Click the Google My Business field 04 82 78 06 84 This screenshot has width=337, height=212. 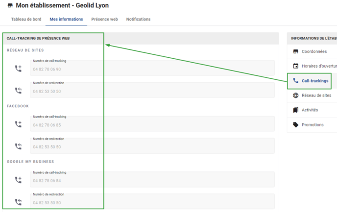tap(152, 181)
